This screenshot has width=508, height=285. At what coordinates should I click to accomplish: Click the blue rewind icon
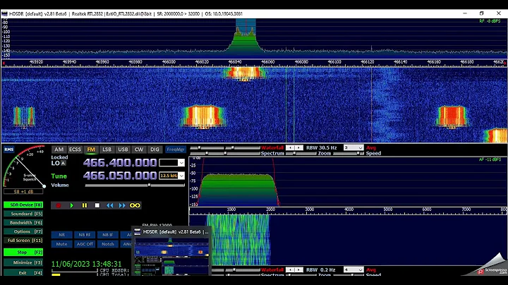click(x=110, y=205)
